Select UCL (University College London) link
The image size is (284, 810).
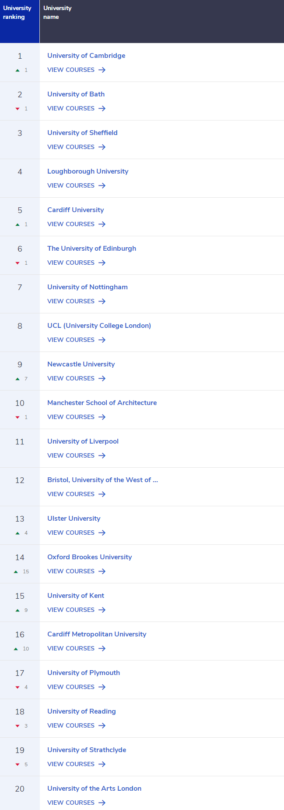(99, 326)
